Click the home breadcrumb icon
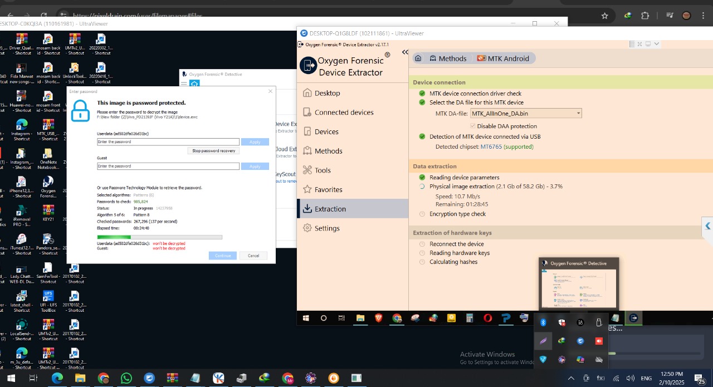The width and height of the screenshot is (713, 387). point(418,58)
